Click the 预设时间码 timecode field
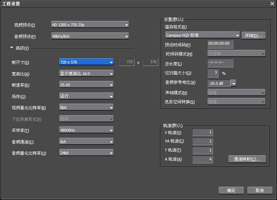This screenshot has height=200, width=277. (x=220, y=44)
